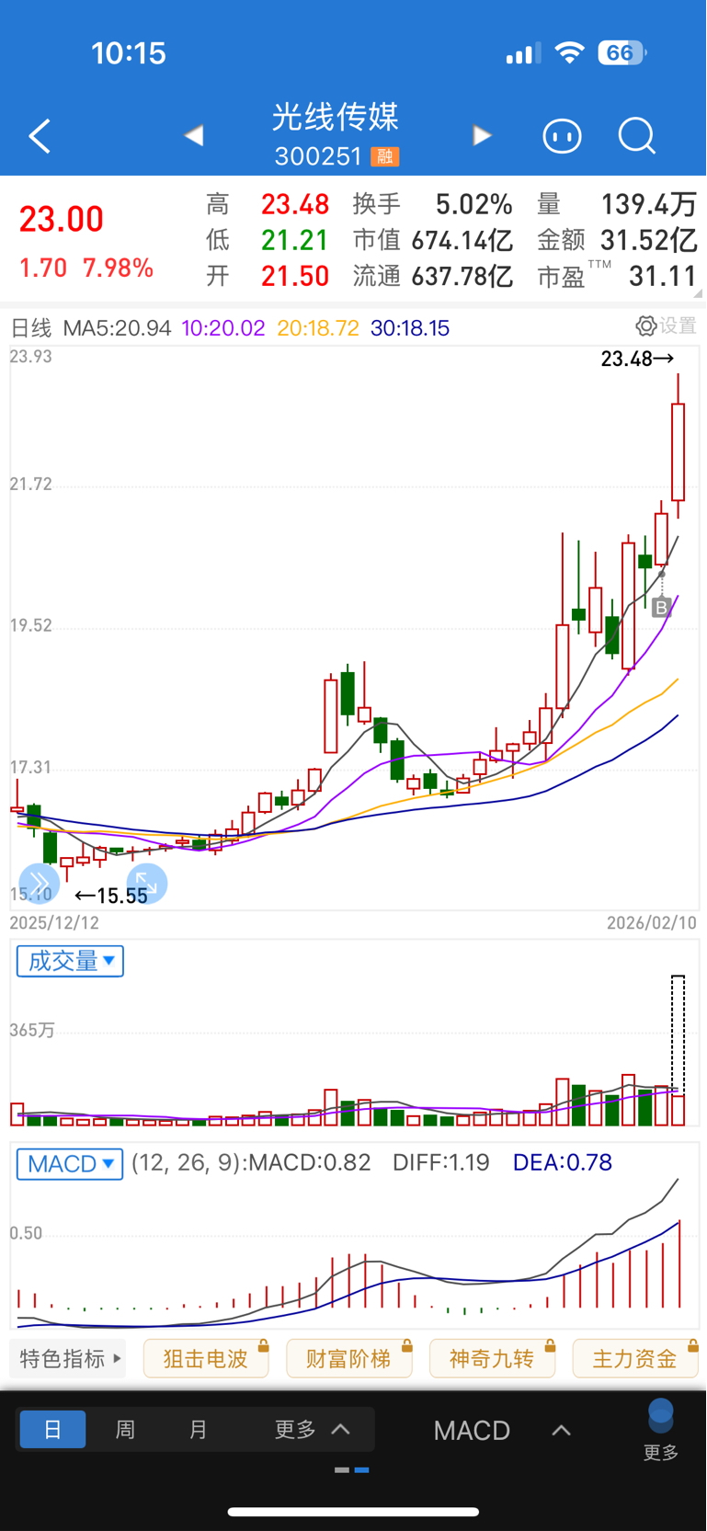Tap lock icon on 神奇九转
This screenshot has height=1531, width=707.
(x=550, y=1346)
